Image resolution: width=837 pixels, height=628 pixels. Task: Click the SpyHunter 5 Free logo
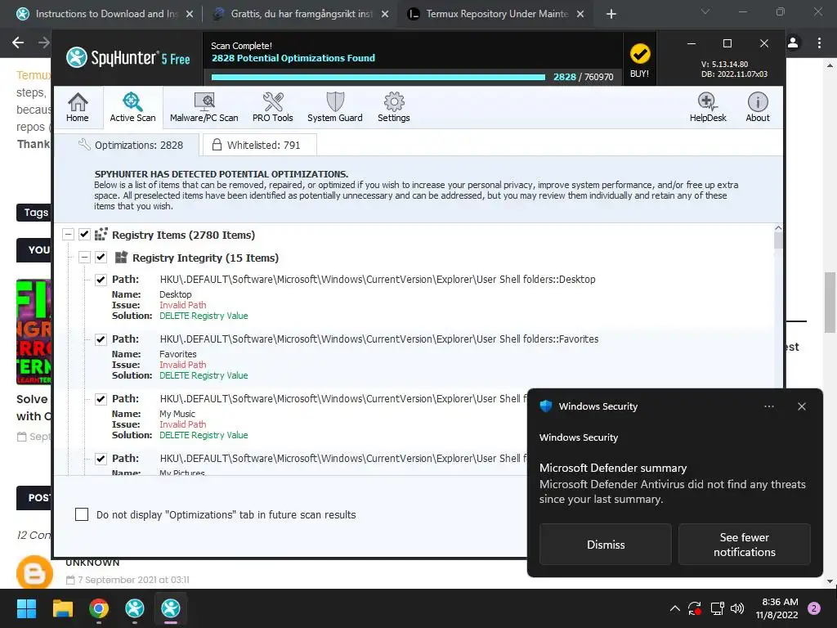[128, 58]
